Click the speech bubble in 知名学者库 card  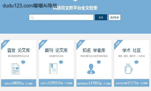click(x=99, y=62)
